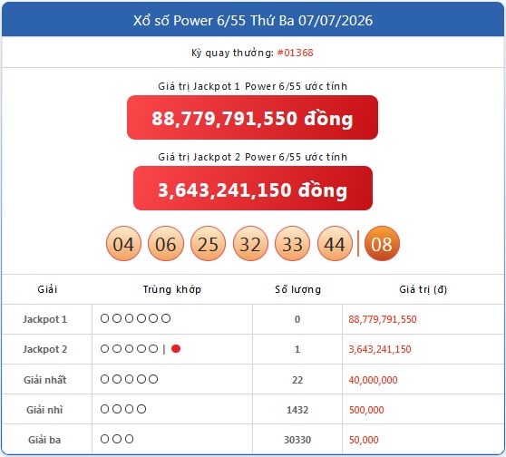Click the title 'Xổ số Power 6/55 Thứ Ba 07/07/2026'
The width and height of the screenshot is (506, 457).
click(x=253, y=21)
